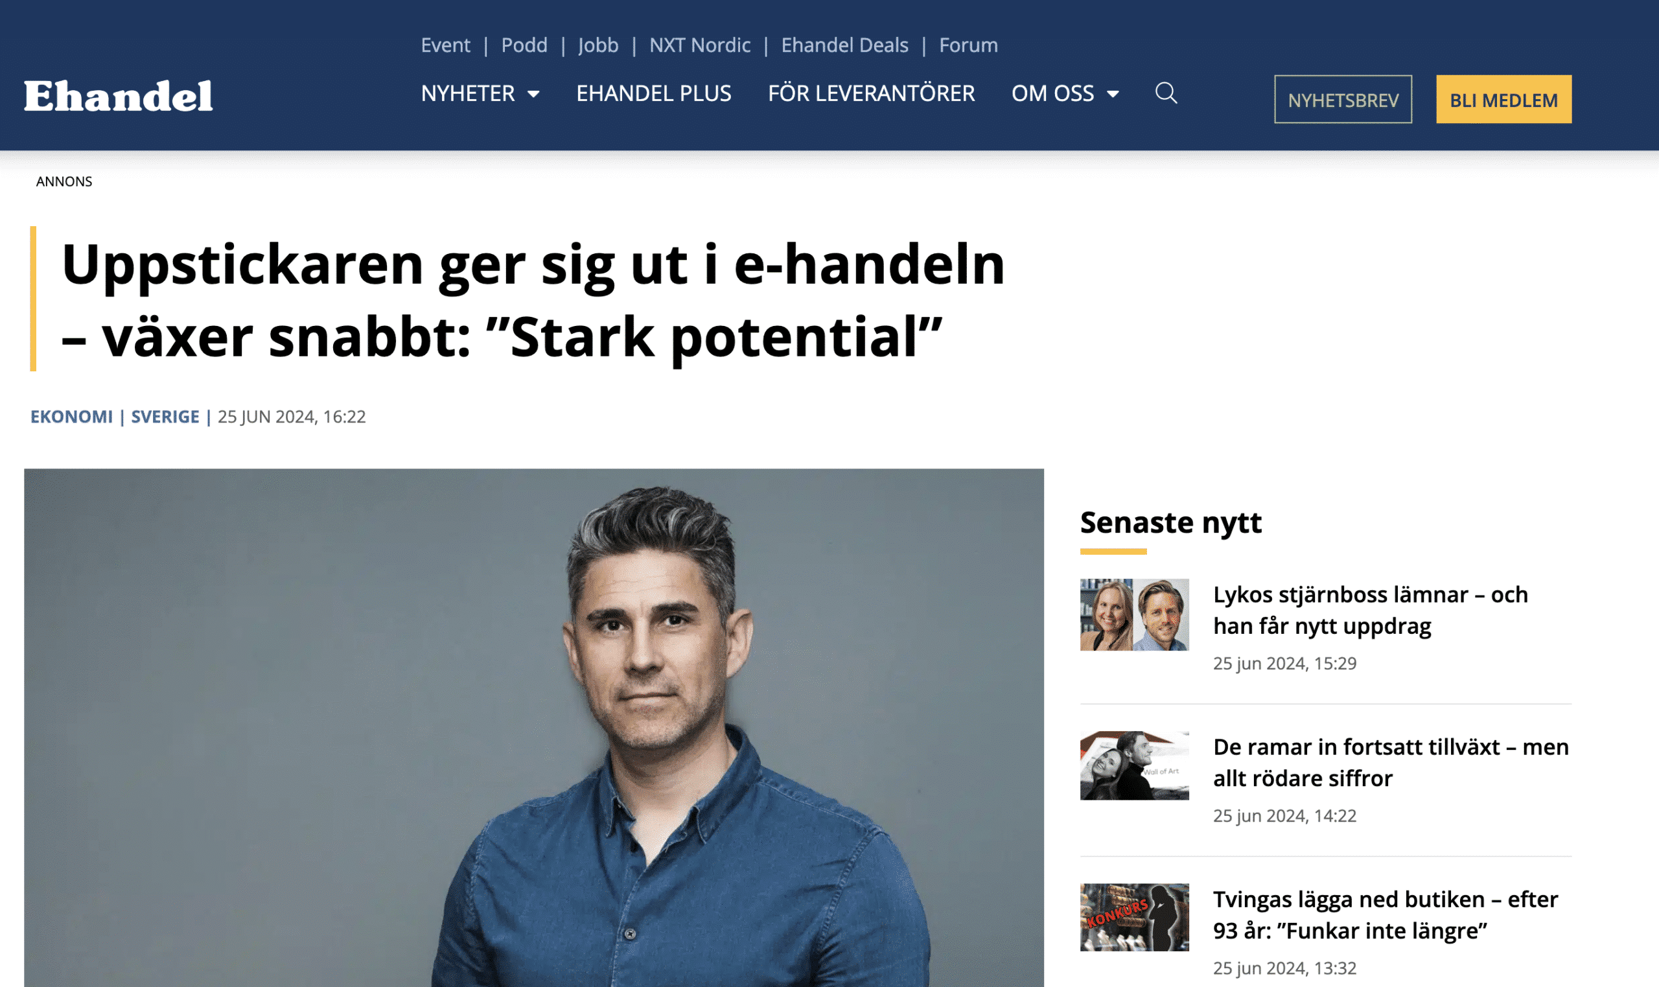Select the SVERIGE category tag

click(165, 416)
